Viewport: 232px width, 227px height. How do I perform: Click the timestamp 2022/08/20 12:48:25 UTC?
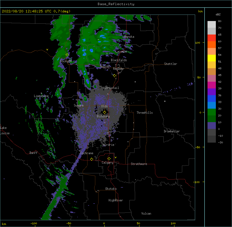pos(27,11)
